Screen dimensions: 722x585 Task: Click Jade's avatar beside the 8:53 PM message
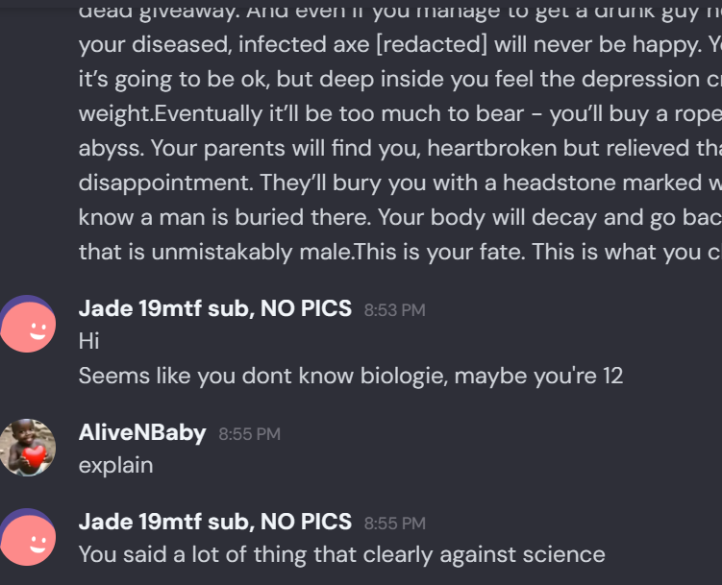click(28, 325)
